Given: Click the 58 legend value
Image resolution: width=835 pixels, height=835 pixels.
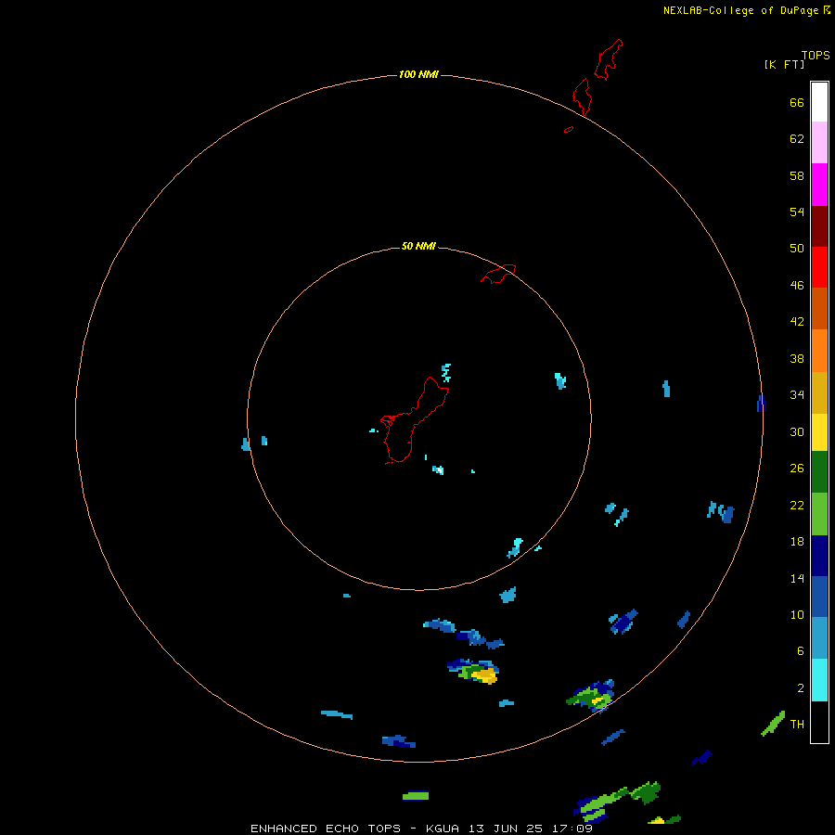Looking at the screenshot, I should [x=797, y=175].
